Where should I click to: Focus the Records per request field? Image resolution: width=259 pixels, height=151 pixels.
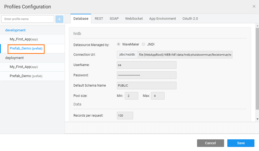125,116
